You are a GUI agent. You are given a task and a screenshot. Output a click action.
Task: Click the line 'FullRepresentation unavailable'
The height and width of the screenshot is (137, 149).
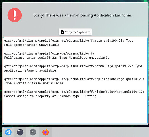(x=32, y=45)
